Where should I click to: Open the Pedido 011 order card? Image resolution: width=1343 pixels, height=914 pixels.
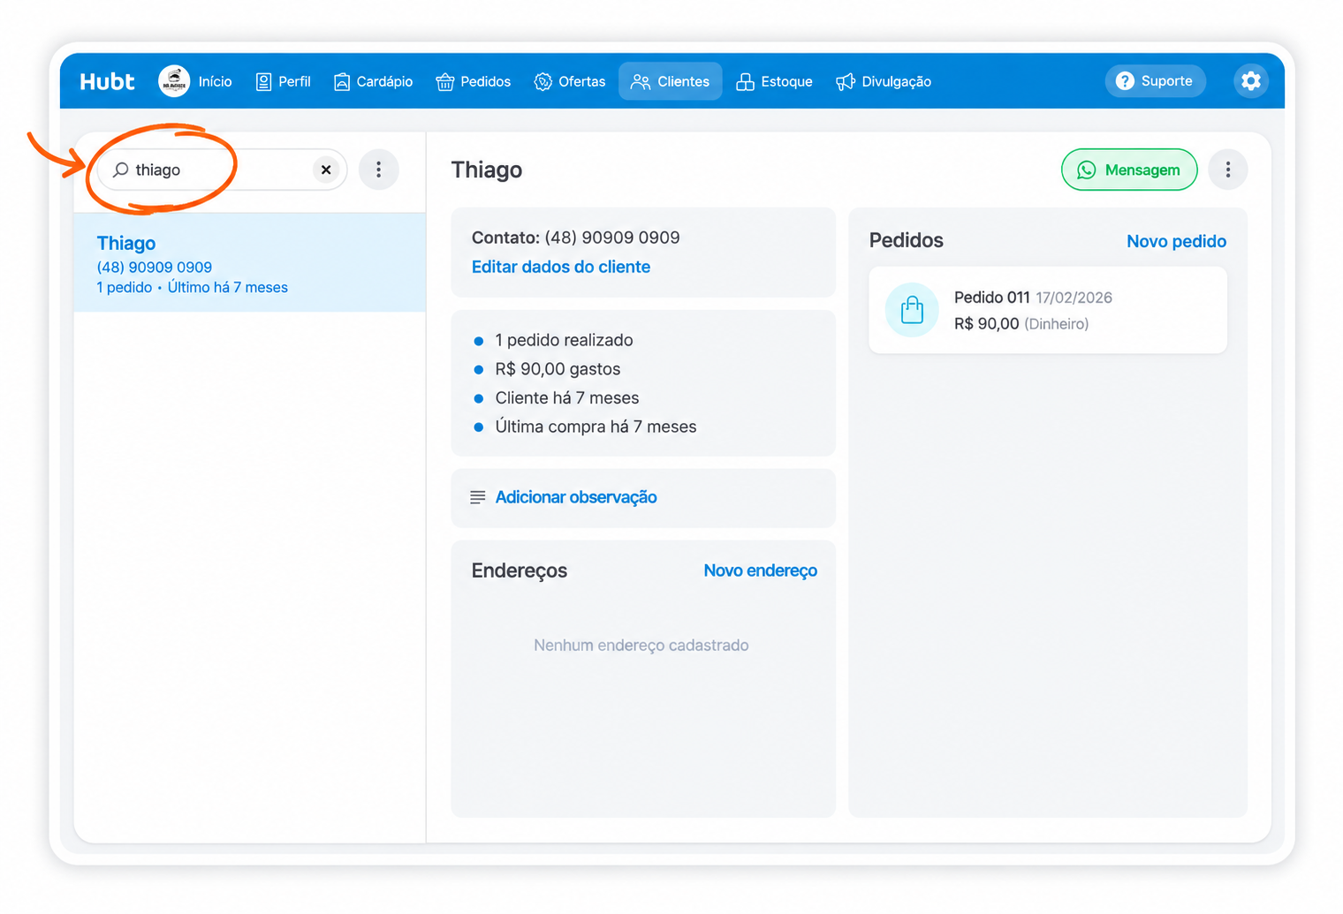(x=1048, y=310)
